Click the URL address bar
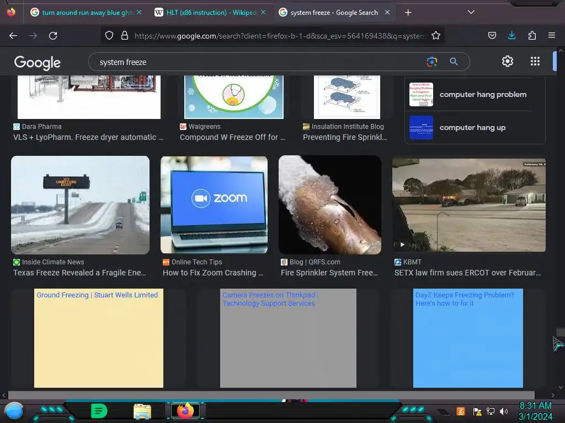The width and height of the screenshot is (565, 423). coord(280,36)
